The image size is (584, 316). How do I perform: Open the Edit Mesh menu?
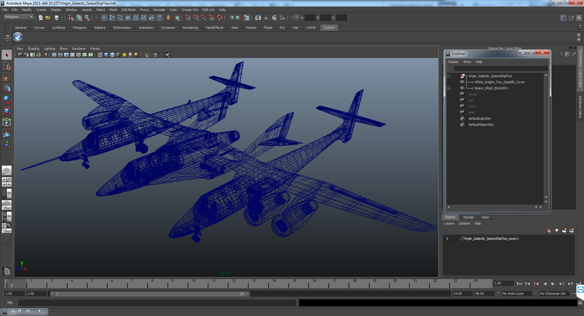pos(129,10)
